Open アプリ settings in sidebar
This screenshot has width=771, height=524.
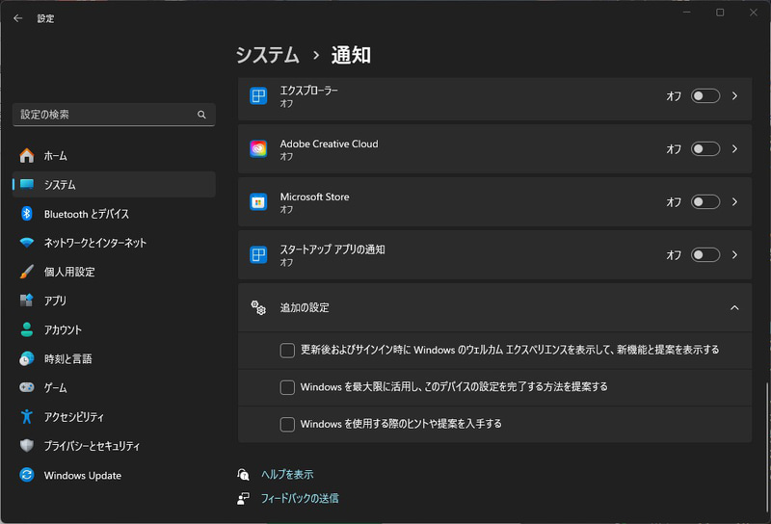click(x=114, y=301)
